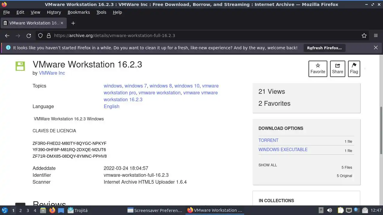Viewport: 383px width, 215px height.
Task: Click the taskbar clock showing 12:47
Action: click(x=376, y=210)
